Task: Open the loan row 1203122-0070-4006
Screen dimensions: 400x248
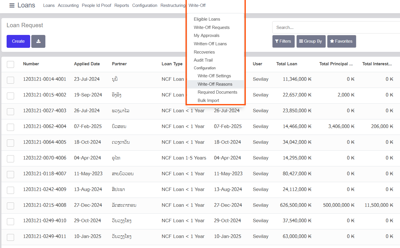Action: pyautogui.click(x=45, y=158)
